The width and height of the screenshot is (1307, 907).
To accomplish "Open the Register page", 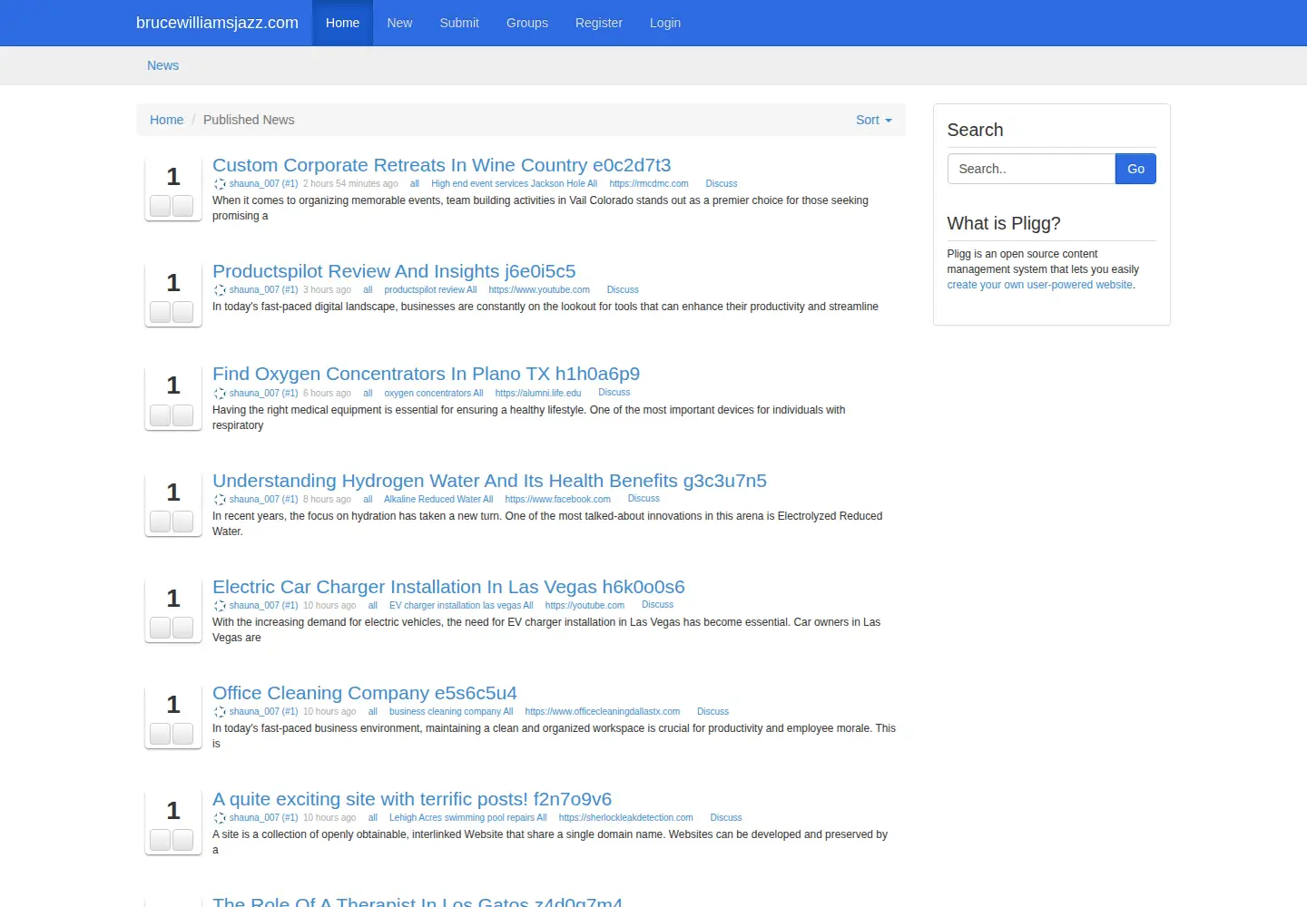I will click(599, 23).
